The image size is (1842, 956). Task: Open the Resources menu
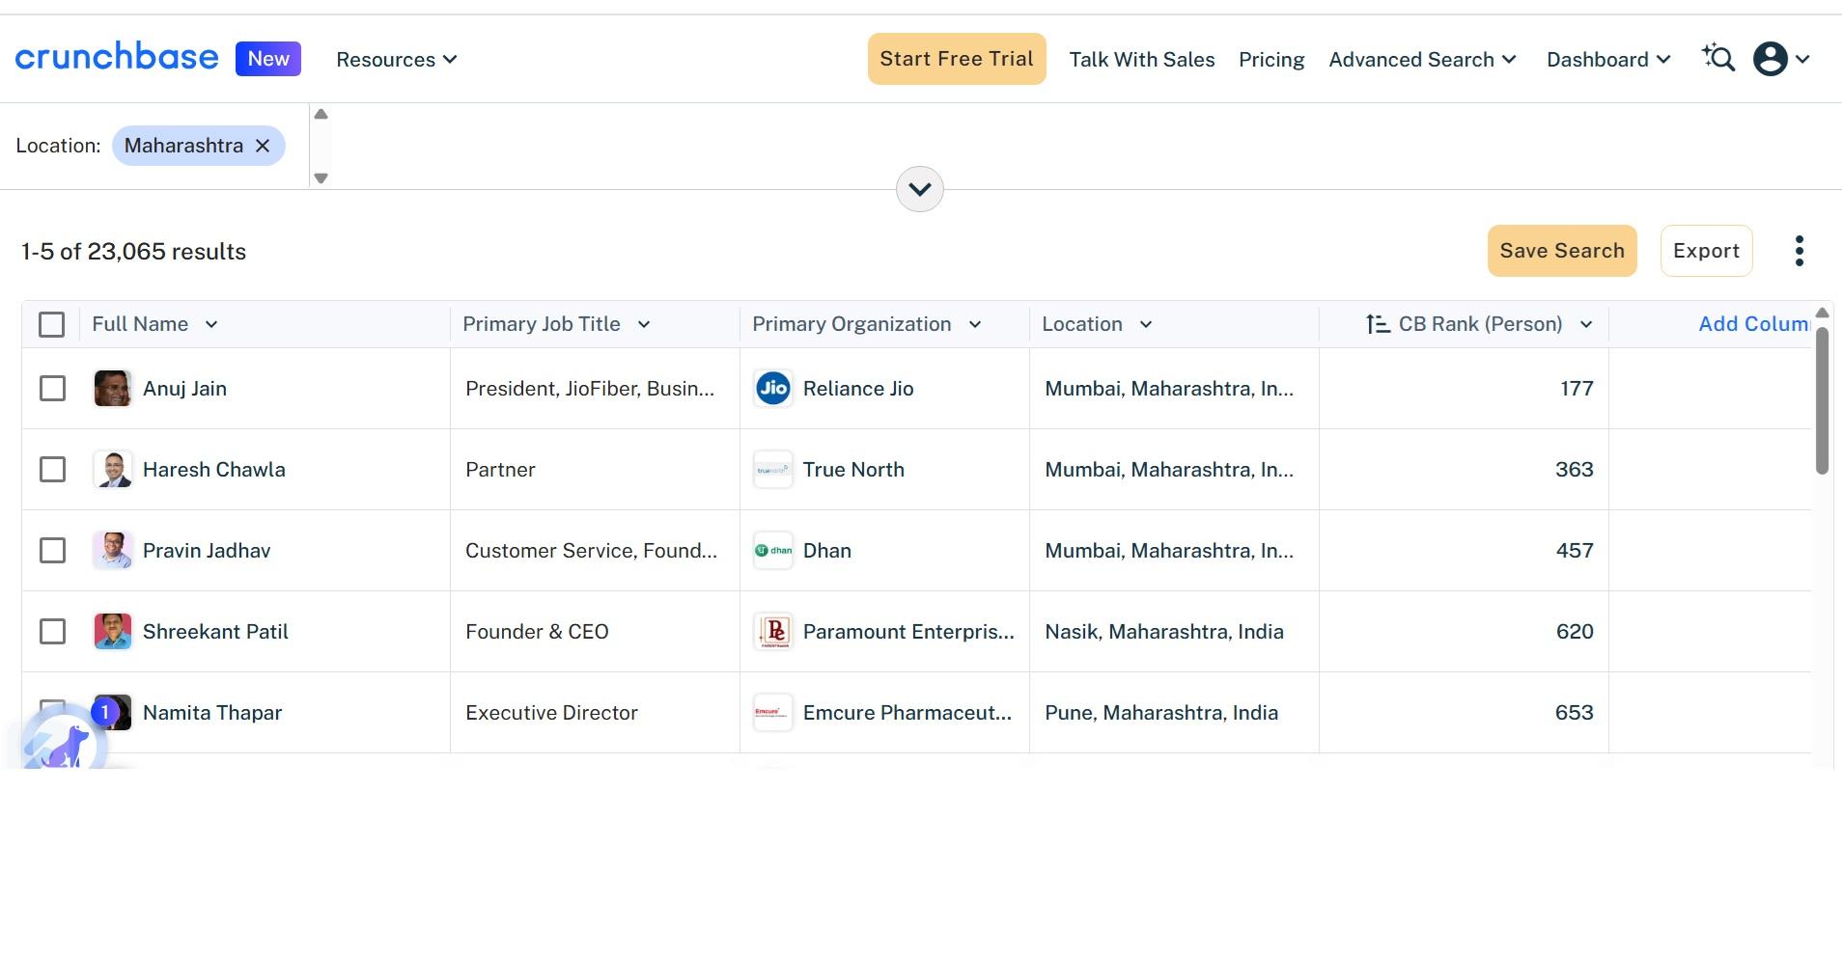[x=397, y=60]
